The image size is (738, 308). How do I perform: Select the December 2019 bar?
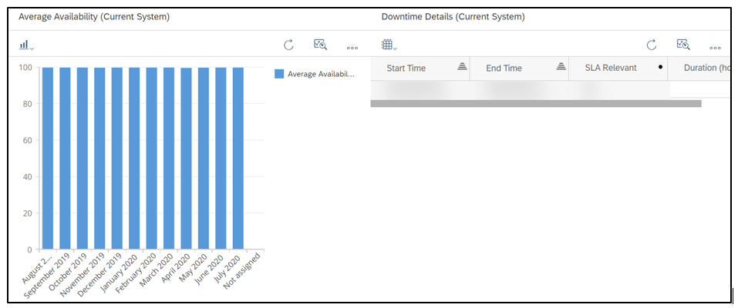(x=116, y=158)
